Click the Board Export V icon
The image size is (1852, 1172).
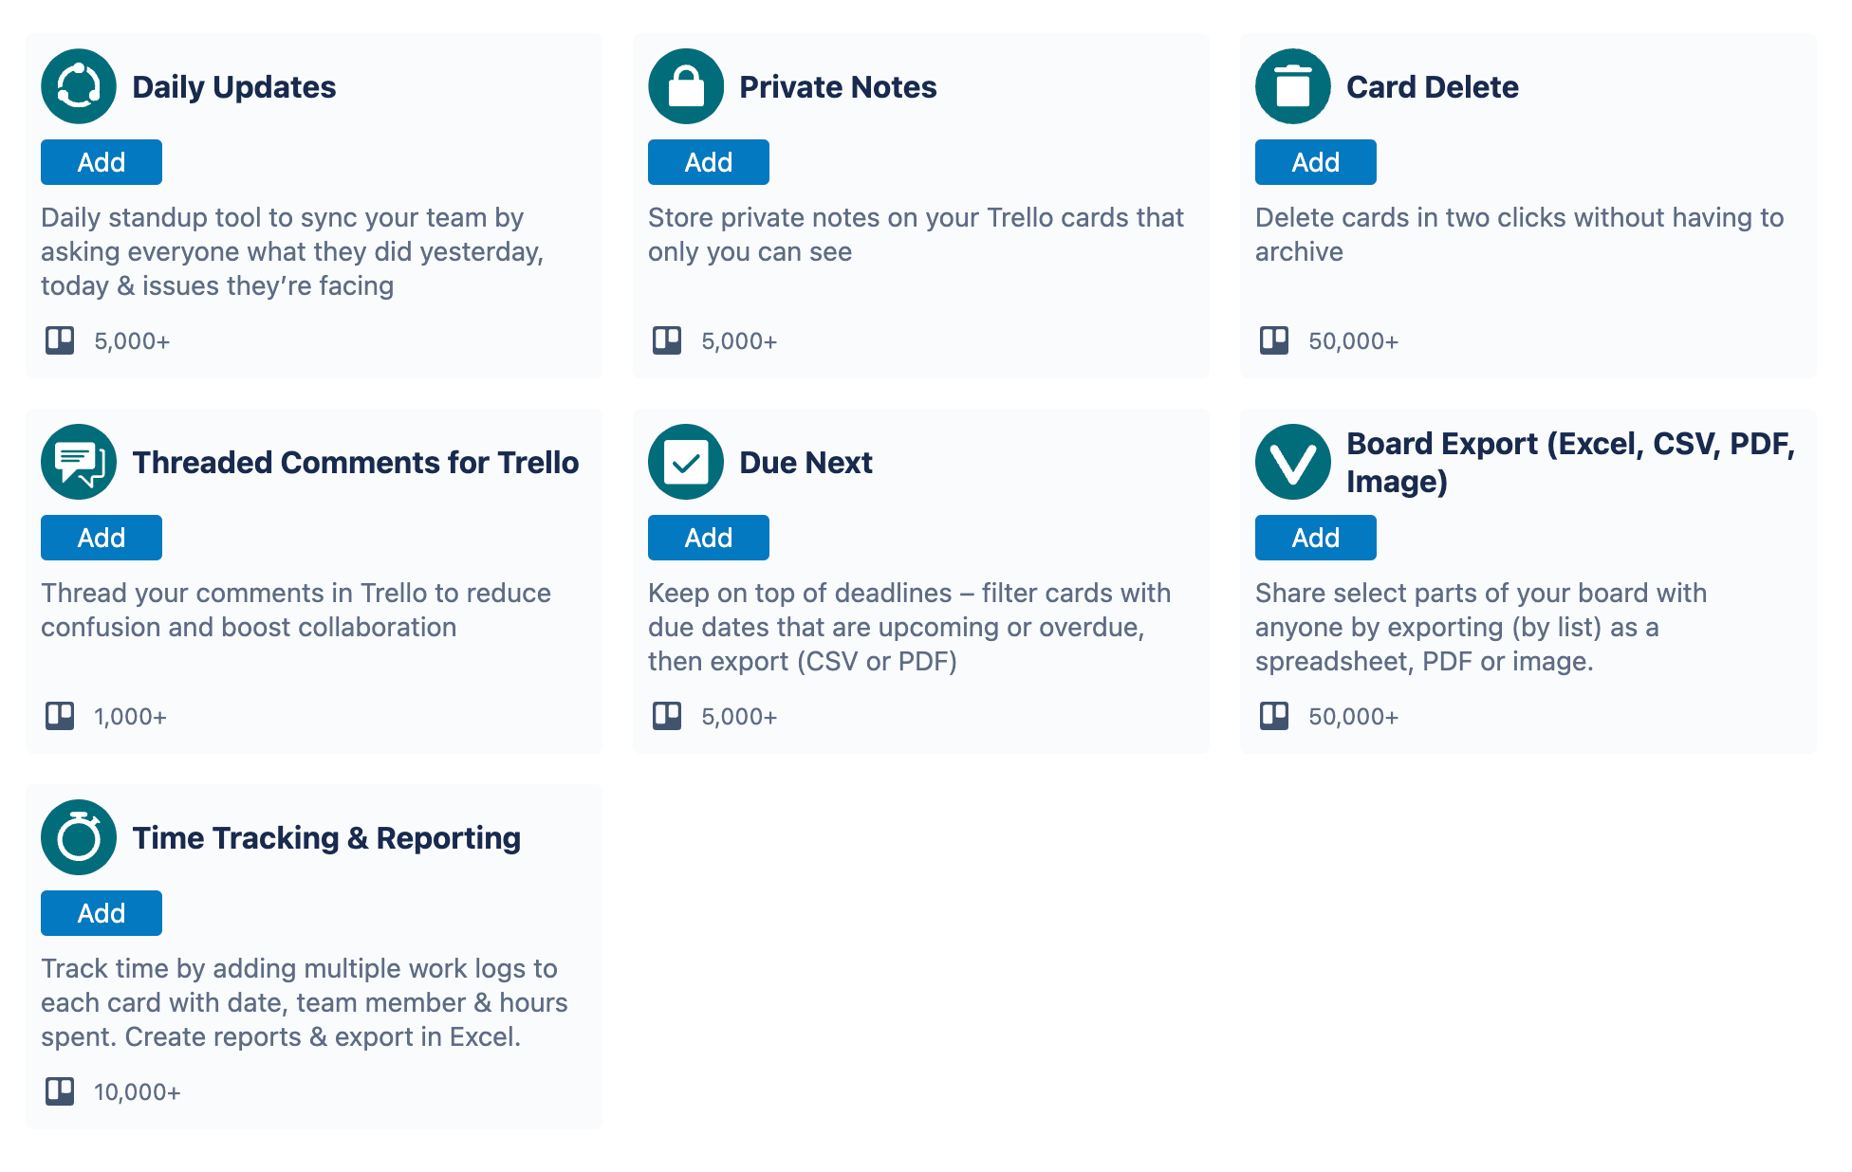coord(1292,462)
